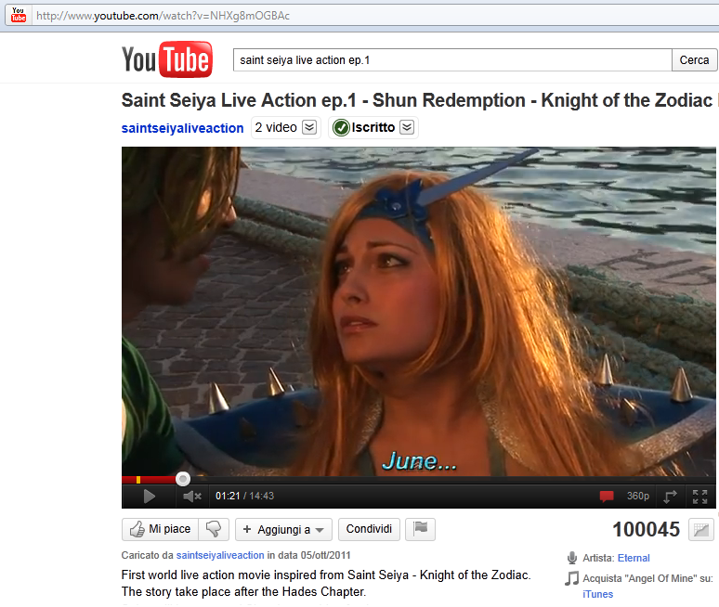Unmute the video volume icon

192,497
